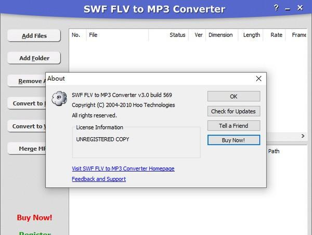The width and height of the screenshot is (312, 235).
Task: Click Buy Now! button in About dialog
Action: coord(233,140)
